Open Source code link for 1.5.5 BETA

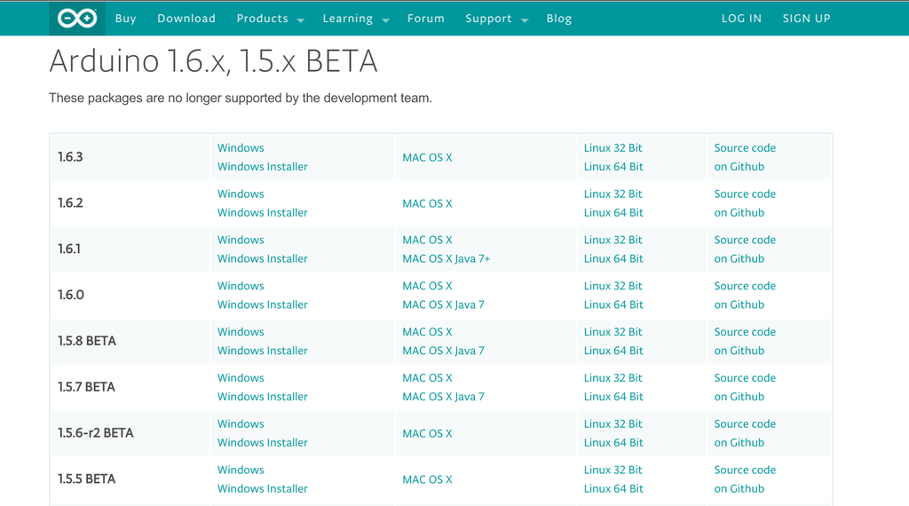pyautogui.click(x=745, y=470)
